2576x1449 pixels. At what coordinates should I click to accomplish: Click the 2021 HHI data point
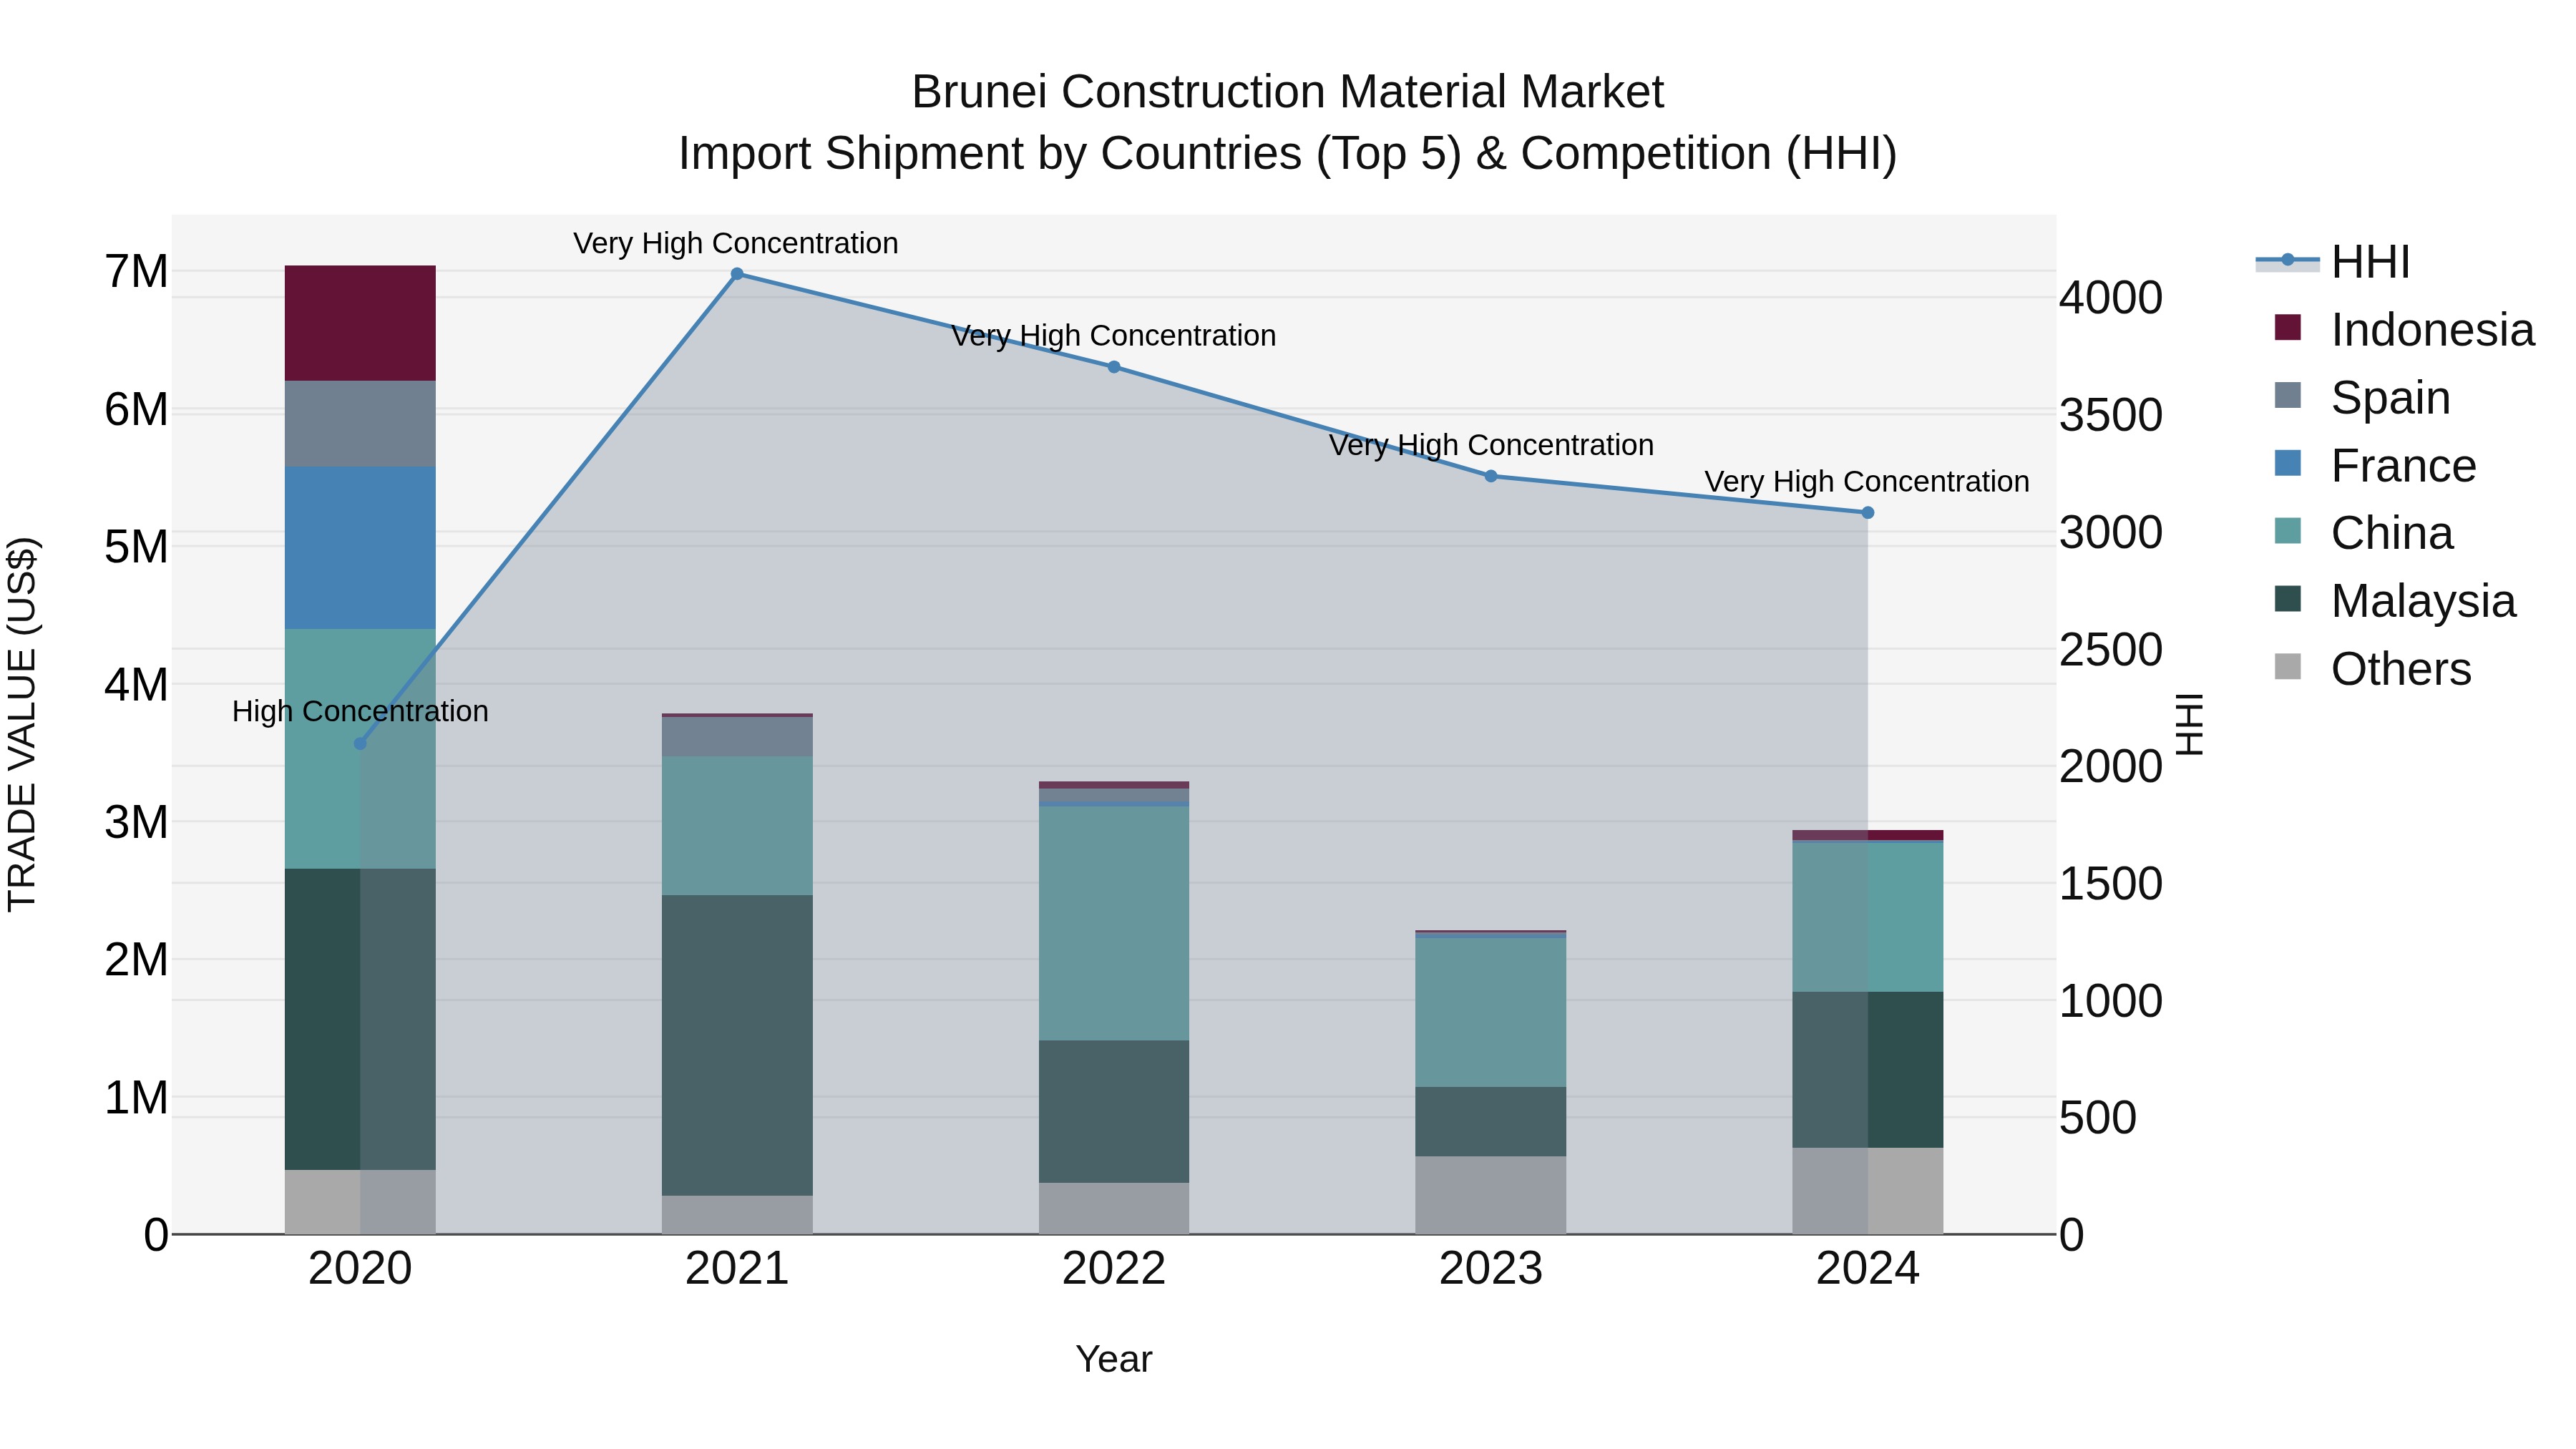tap(737, 274)
